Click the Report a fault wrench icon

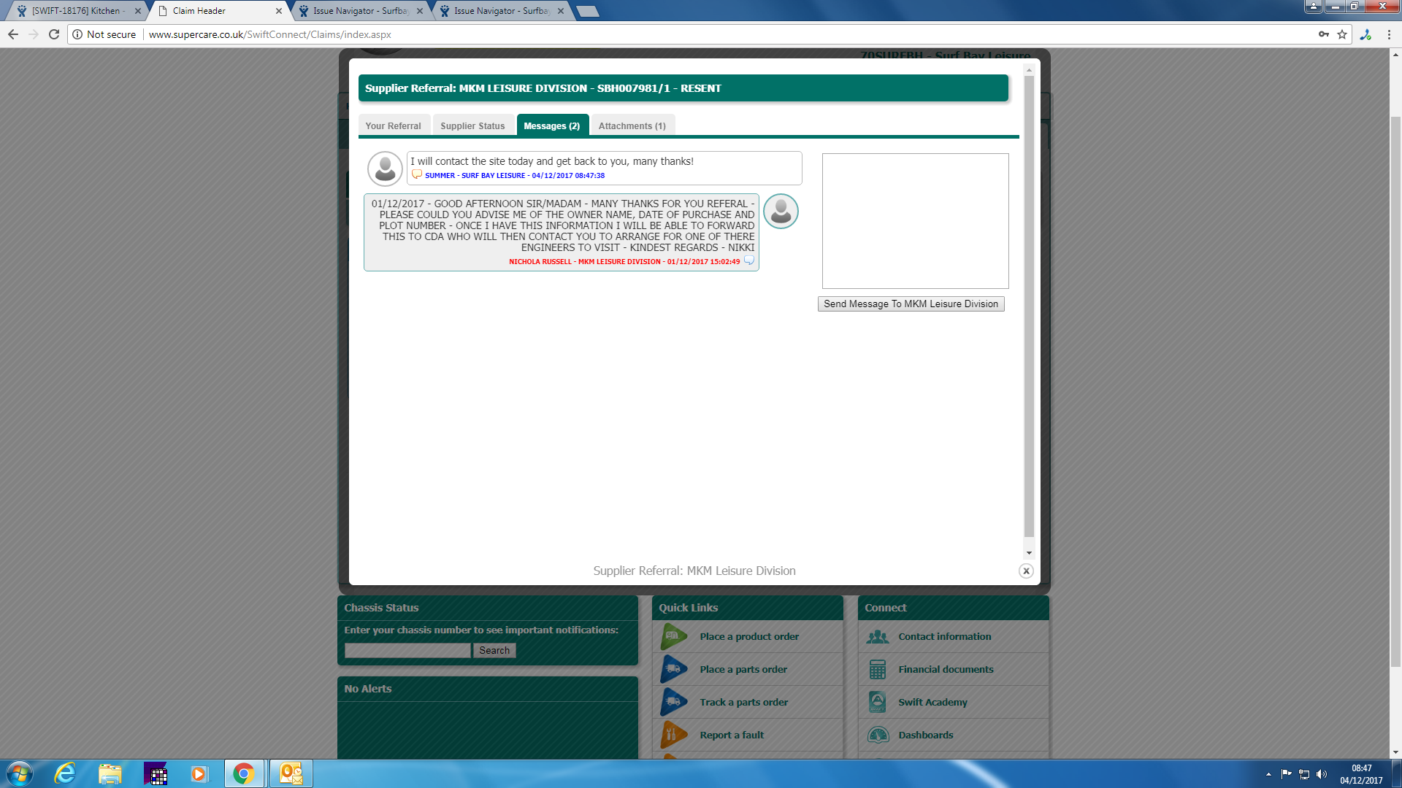click(x=673, y=735)
